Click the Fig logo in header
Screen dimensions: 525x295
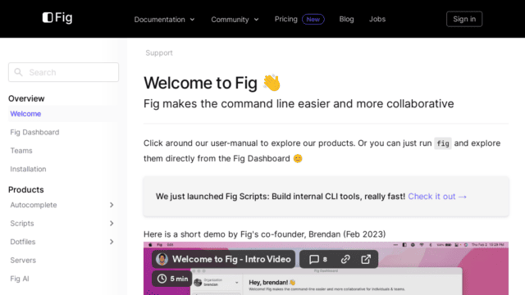coord(57,18)
